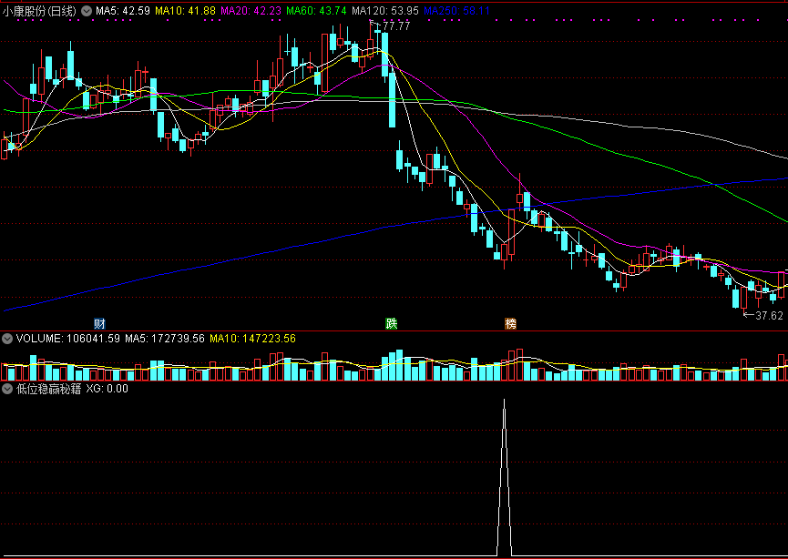Click the VOLUME: 106041.59 label
788x559 pixels.
click(x=68, y=339)
